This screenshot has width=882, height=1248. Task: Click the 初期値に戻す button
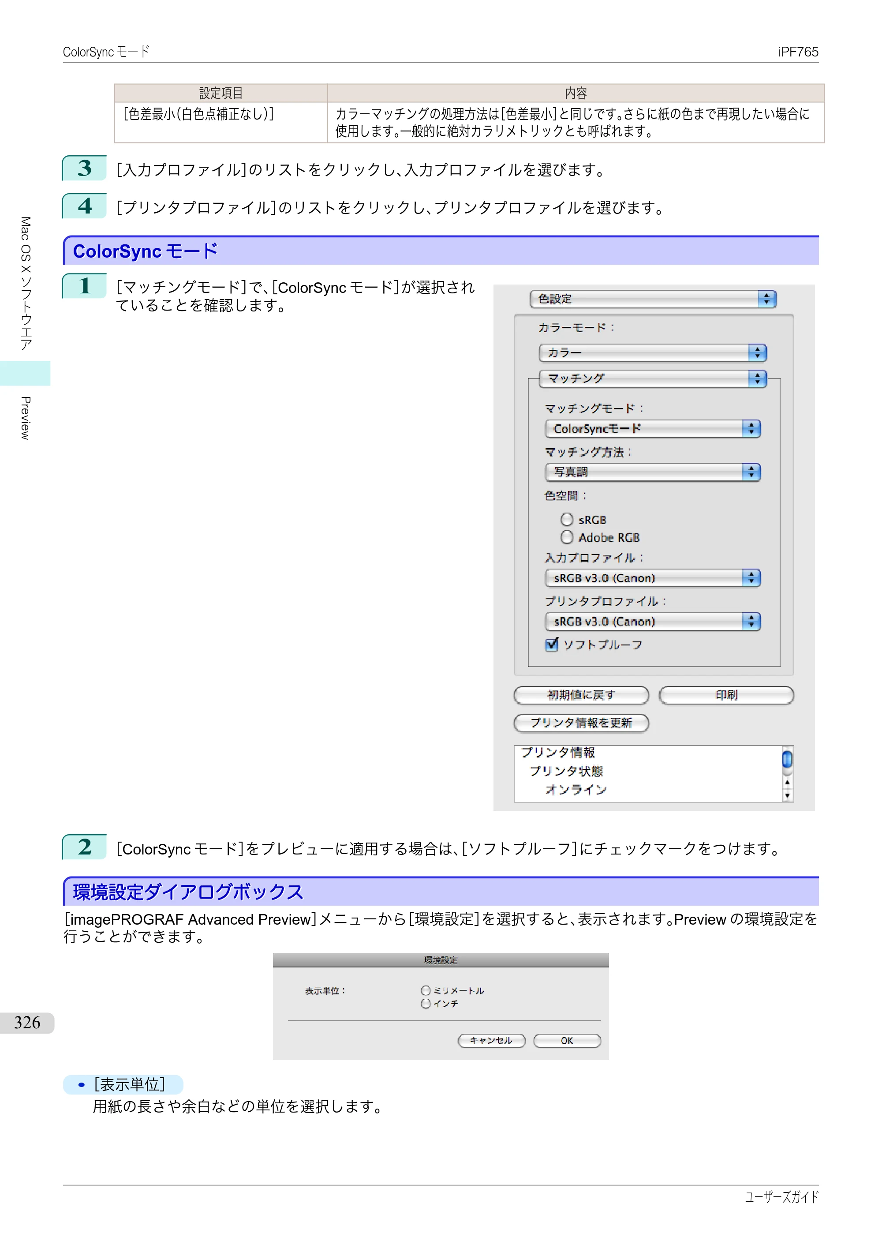coord(581,695)
